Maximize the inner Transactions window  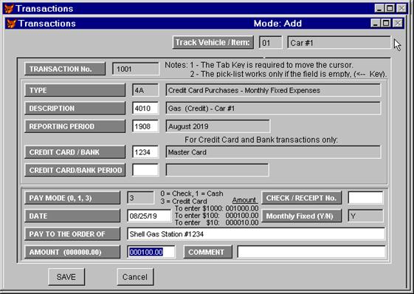(386, 23)
